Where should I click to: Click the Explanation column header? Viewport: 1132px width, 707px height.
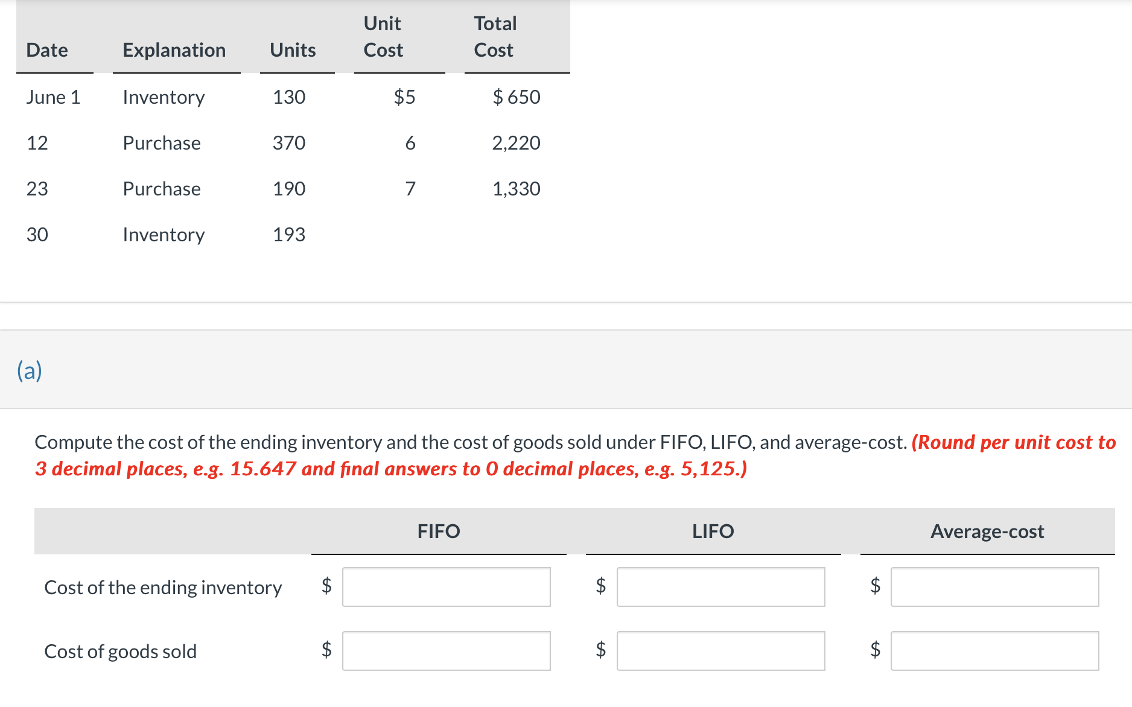point(174,50)
